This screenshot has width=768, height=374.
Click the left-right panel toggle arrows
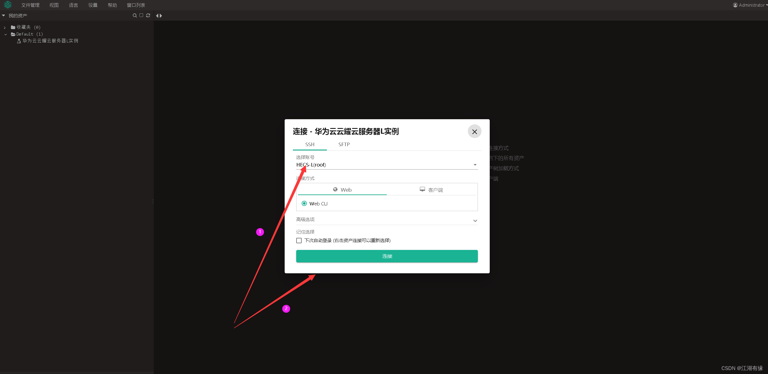click(x=159, y=15)
